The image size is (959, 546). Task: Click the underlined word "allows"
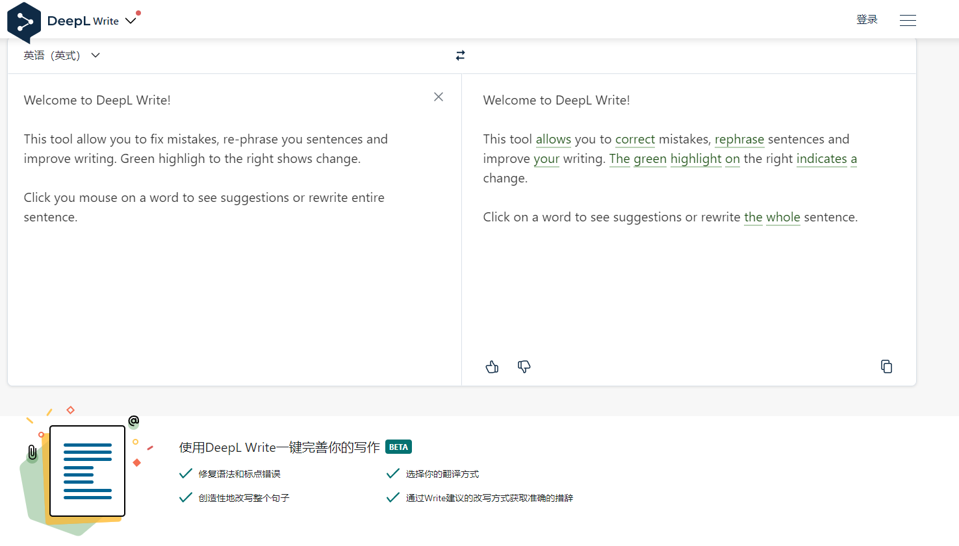pos(553,140)
